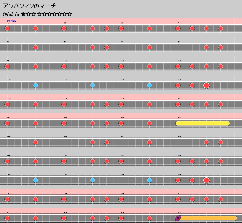The image size is (242, 223).
Task: Click the big red note in measure 36
Action: pyautogui.click(x=206, y=180)
